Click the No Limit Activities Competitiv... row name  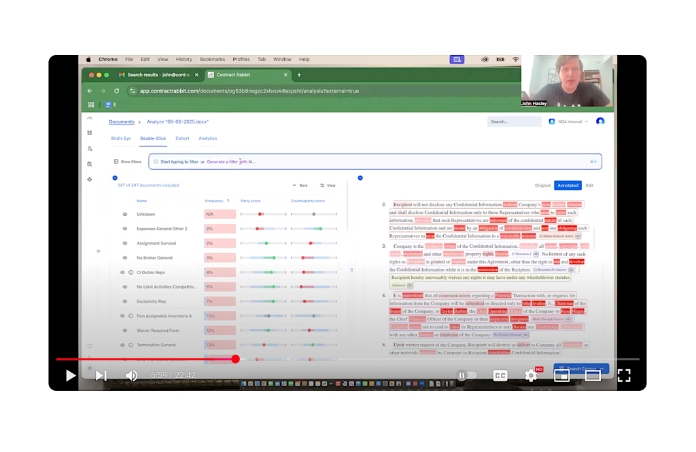[167, 286]
